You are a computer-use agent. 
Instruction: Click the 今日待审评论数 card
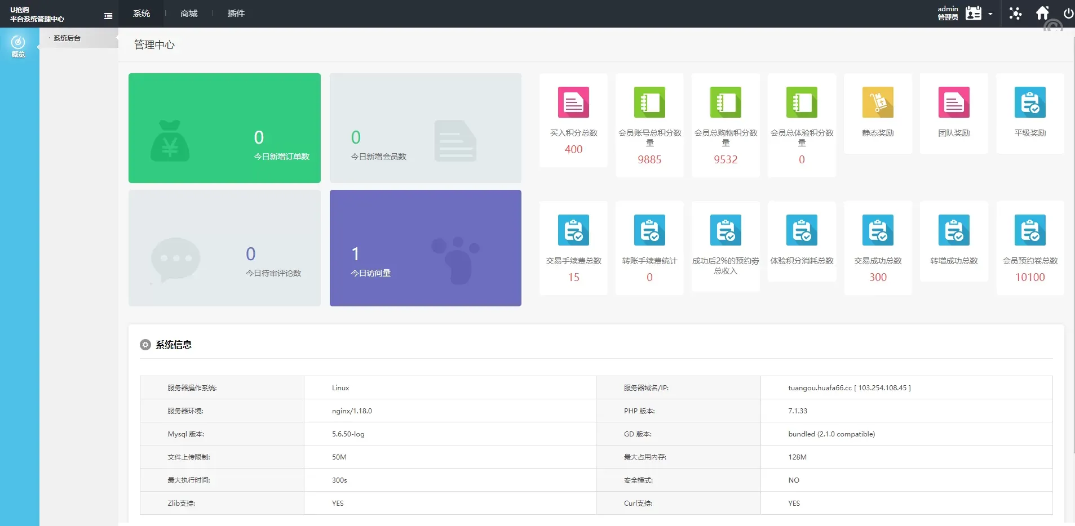pyautogui.click(x=224, y=248)
